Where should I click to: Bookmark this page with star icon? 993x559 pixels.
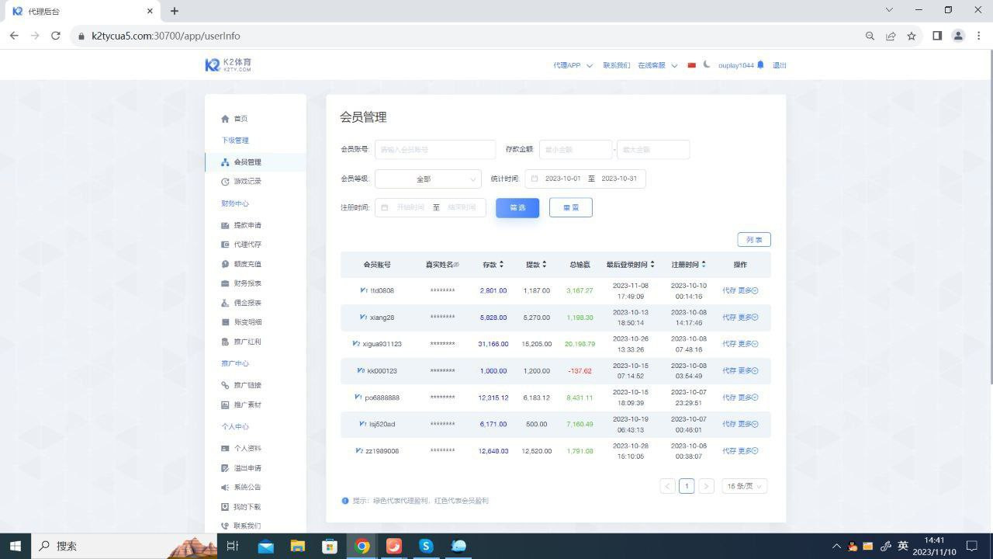point(912,36)
